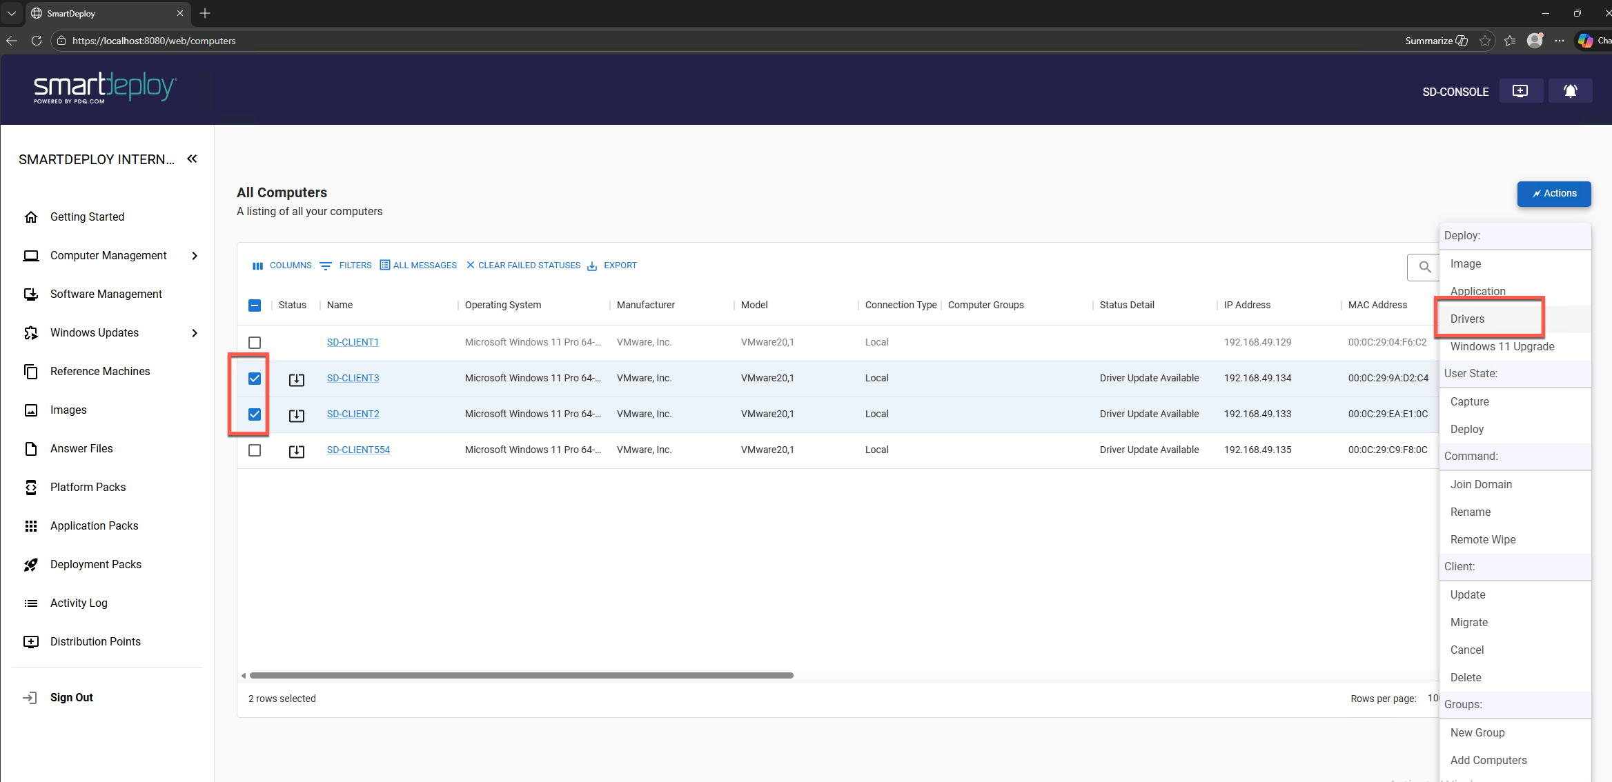1612x782 pixels.
Task: Expand Computer Management submenu arrow
Action: click(x=195, y=256)
